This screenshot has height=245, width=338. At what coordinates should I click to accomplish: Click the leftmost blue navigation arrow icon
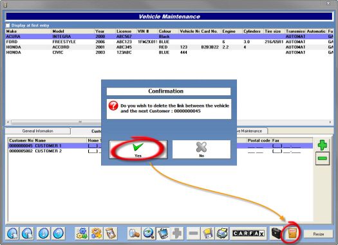(12, 233)
